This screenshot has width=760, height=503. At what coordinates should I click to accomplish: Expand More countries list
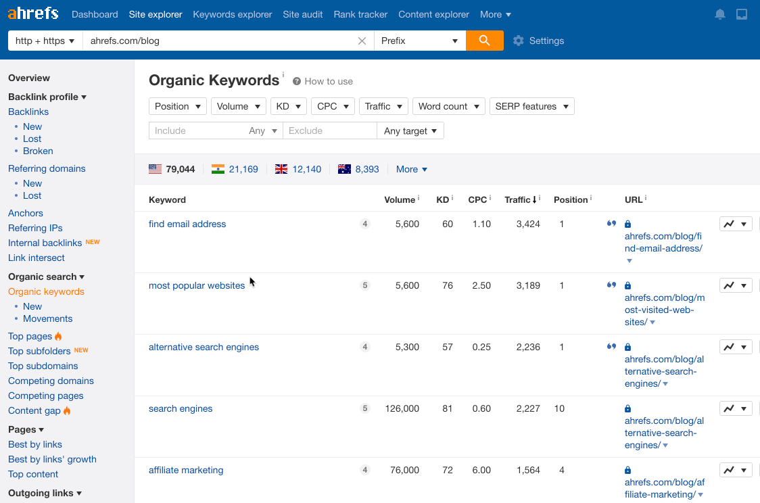tap(411, 169)
